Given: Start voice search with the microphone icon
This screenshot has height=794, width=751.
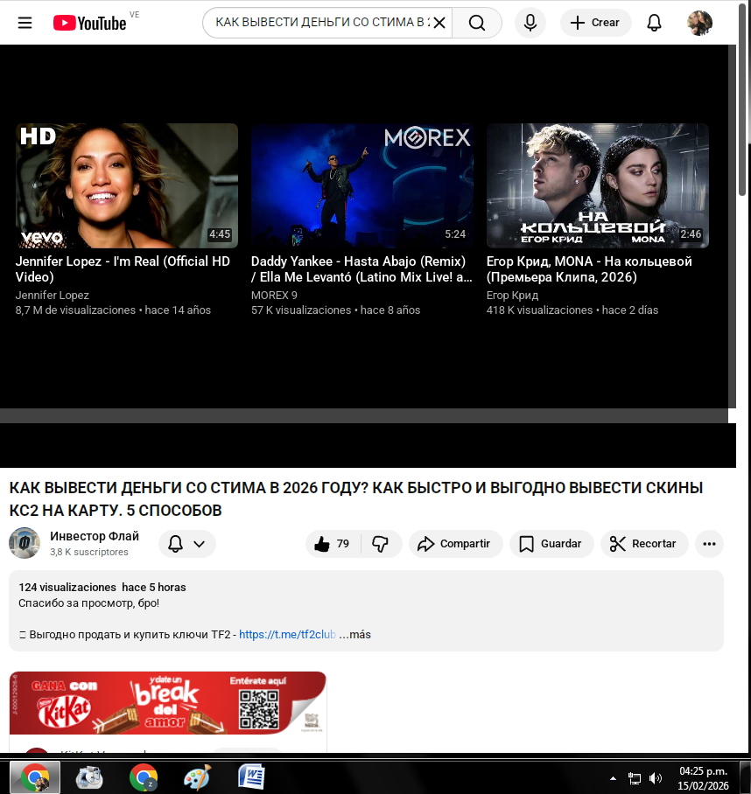Looking at the screenshot, I should 530,23.
